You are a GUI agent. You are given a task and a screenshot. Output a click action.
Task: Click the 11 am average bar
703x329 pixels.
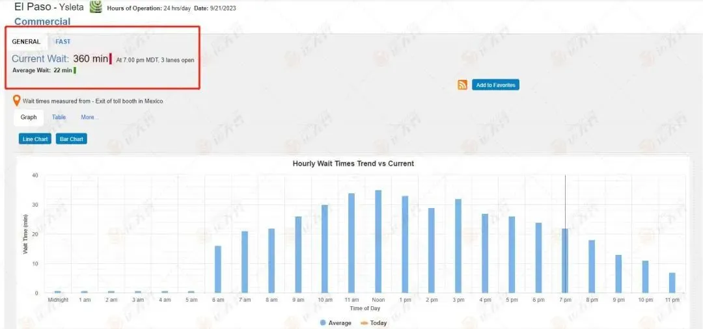coord(351,243)
